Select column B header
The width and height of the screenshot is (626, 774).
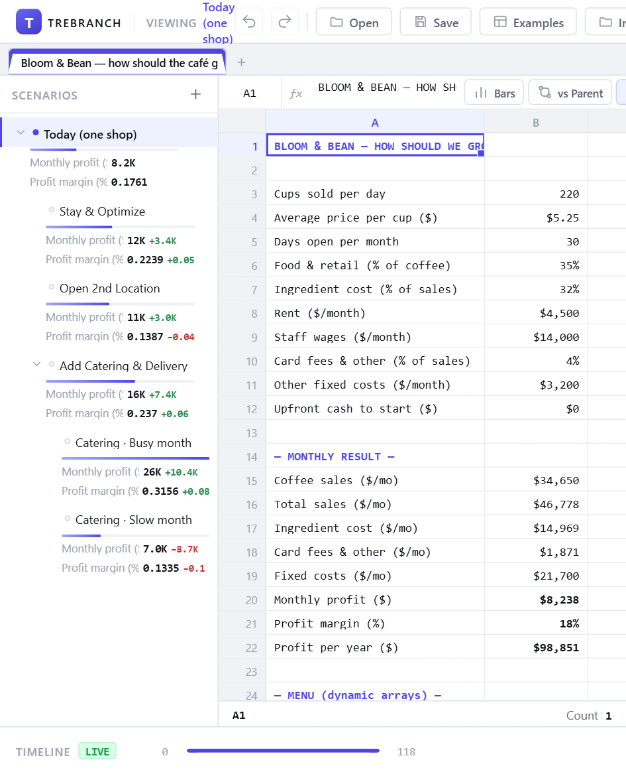point(536,123)
